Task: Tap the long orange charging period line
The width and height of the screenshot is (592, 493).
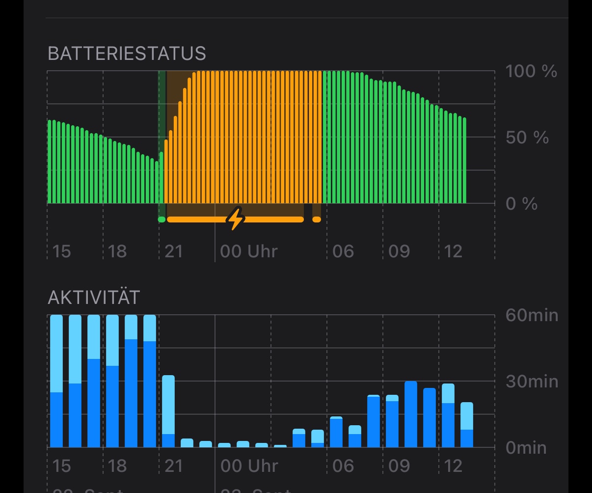Action: [235, 219]
